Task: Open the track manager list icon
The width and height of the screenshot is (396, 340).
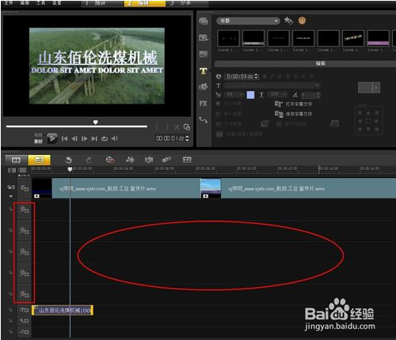Action: pyautogui.click(x=22, y=170)
